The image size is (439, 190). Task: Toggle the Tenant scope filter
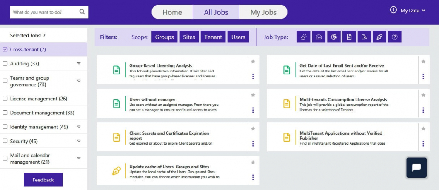point(213,37)
